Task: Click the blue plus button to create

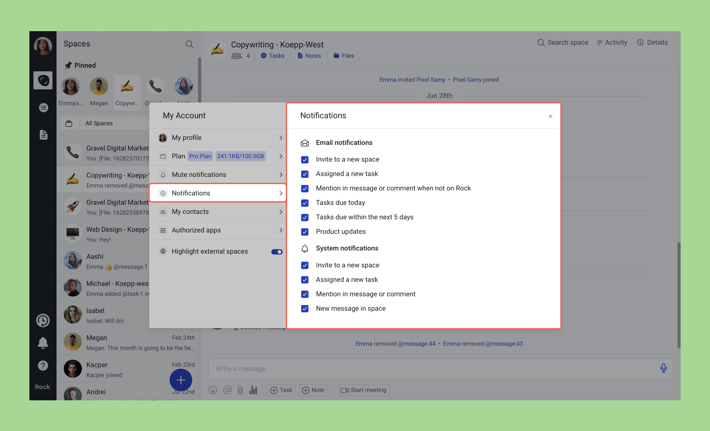Action: 181,380
